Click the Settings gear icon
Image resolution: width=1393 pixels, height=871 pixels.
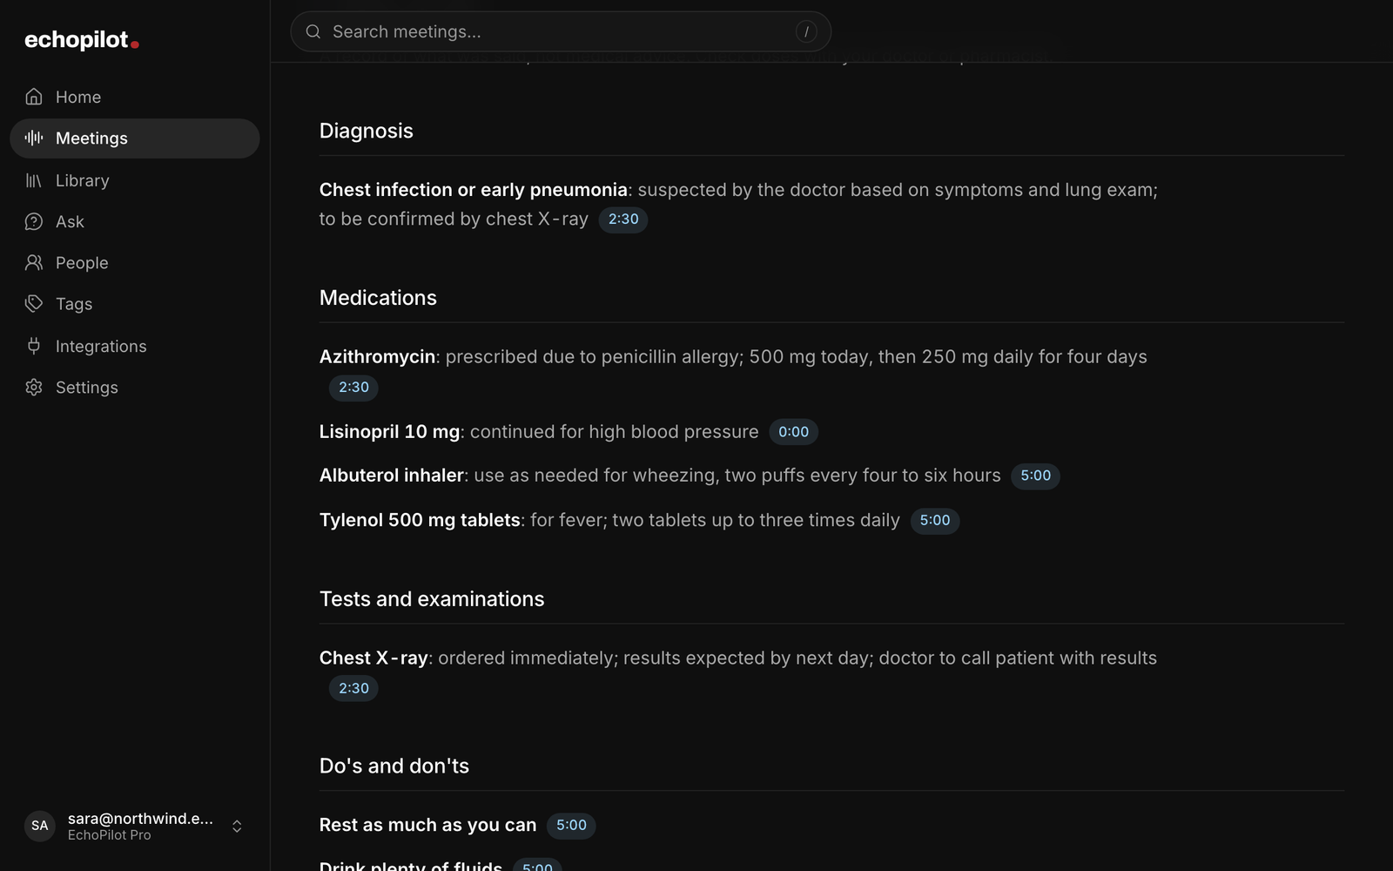pyautogui.click(x=34, y=387)
